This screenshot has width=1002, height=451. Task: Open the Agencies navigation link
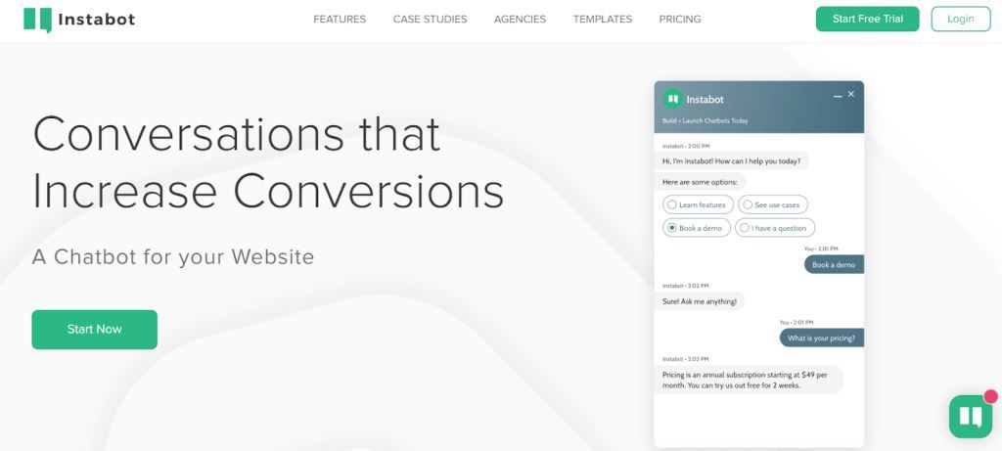[x=520, y=19]
